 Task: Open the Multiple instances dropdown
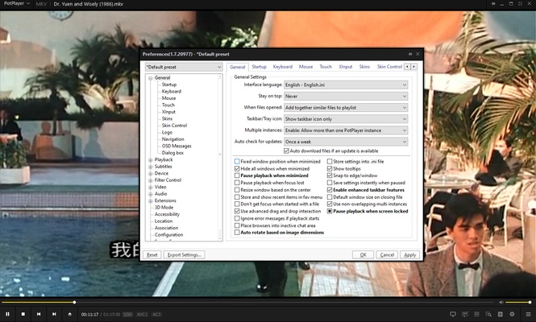pyautogui.click(x=346, y=130)
